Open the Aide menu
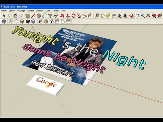 [x=64, y=11]
